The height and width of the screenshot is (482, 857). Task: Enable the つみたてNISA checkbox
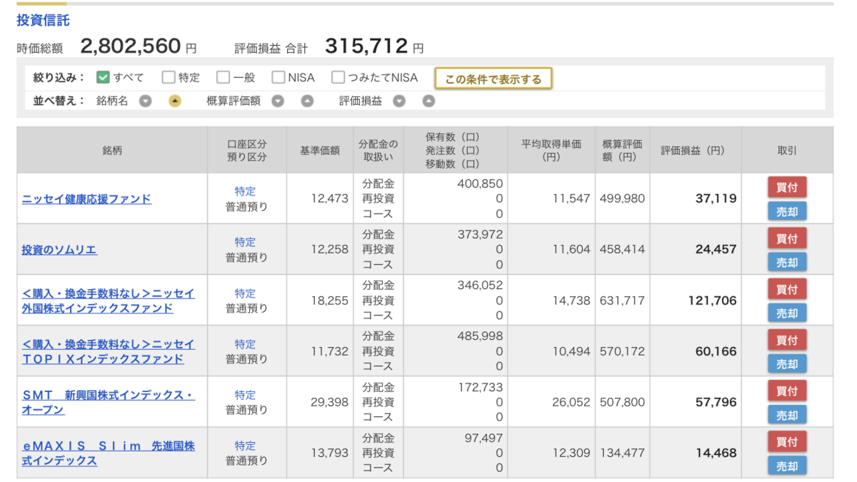tap(336, 77)
